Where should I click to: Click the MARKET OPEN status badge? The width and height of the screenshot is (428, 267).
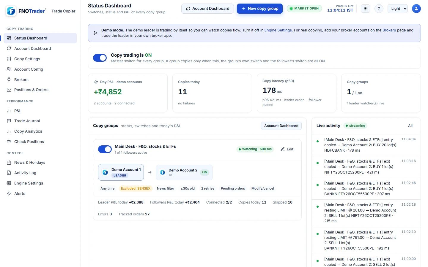tap(304, 9)
